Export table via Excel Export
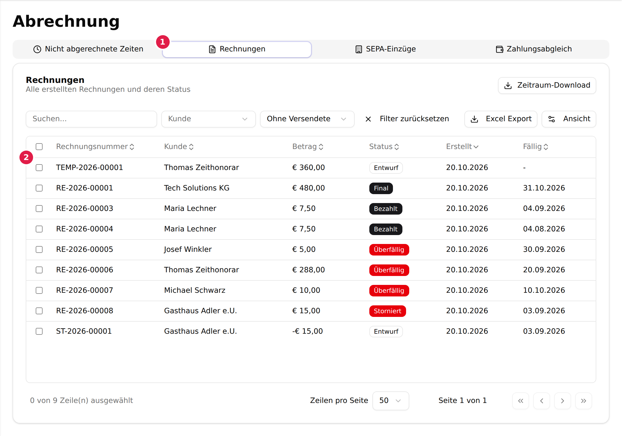 [x=501, y=119]
